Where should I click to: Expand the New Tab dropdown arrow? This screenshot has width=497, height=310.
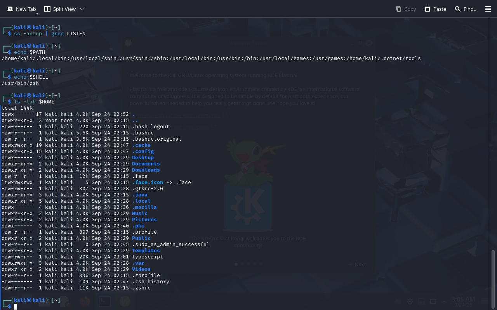37,13
